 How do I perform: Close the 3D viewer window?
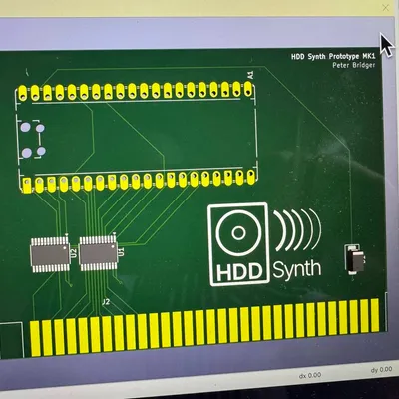385,8
